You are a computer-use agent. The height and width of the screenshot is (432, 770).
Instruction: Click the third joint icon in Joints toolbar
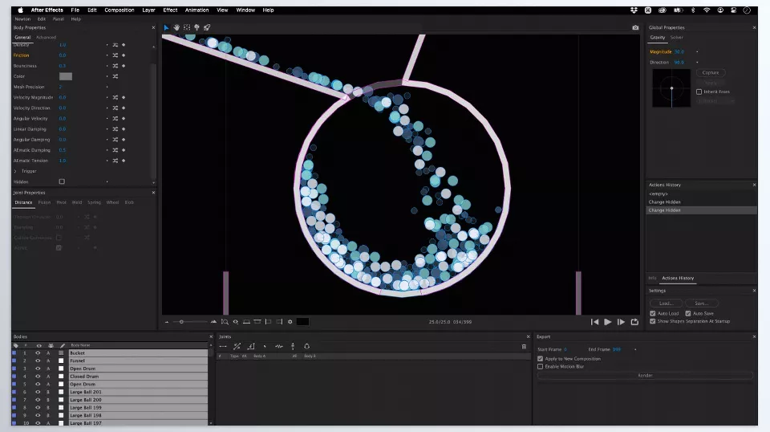tap(251, 347)
